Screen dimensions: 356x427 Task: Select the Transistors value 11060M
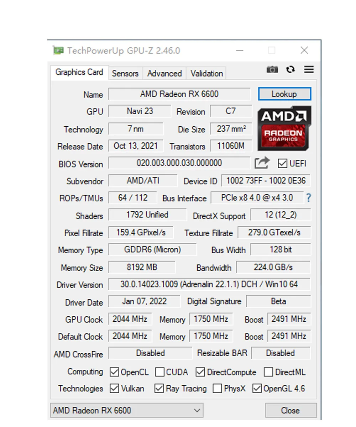231,146
